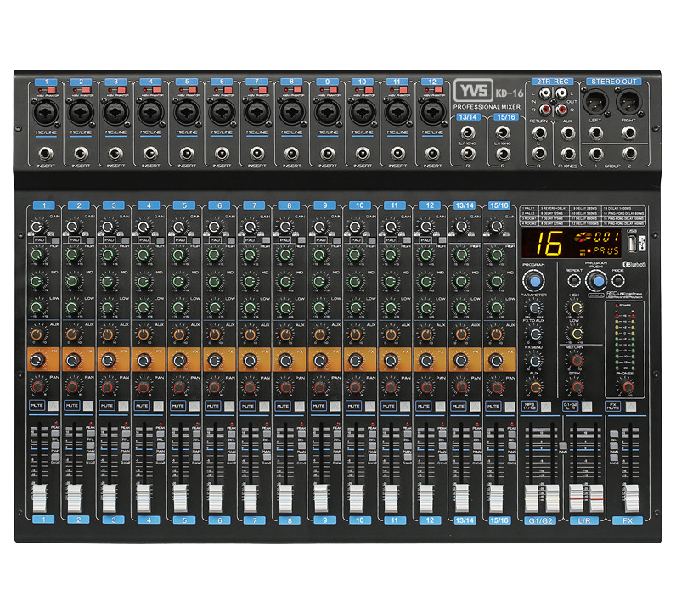Mute channel 2 with its MUTE switch
The image size is (676, 613).
pyautogui.click(x=88, y=406)
